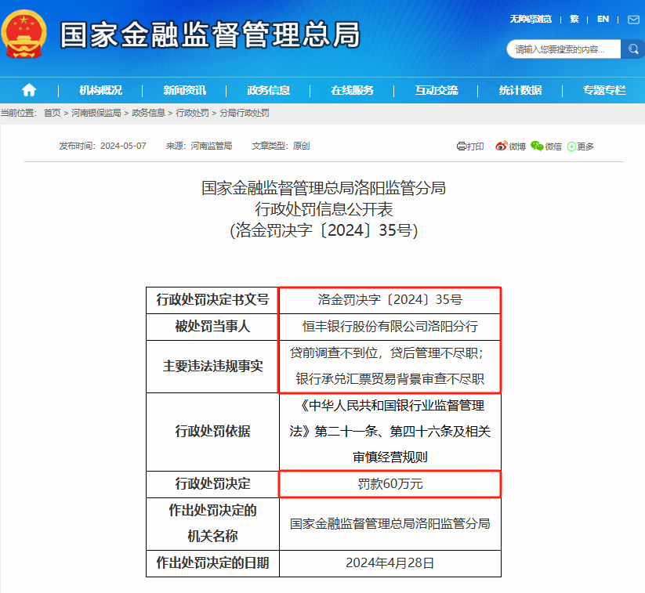Click the green plus more-sharing icon
This screenshot has height=593, width=645.
[x=572, y=146]
